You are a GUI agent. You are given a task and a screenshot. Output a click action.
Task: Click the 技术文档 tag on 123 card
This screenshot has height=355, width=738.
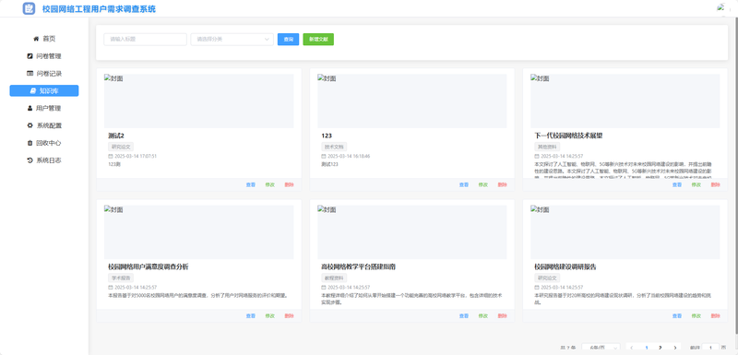[334, 147]
